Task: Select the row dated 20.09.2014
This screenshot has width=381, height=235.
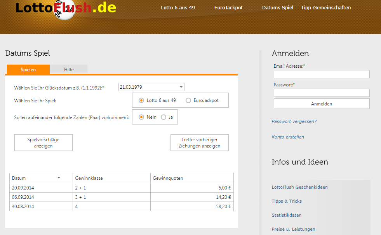Action: (122, 188)
